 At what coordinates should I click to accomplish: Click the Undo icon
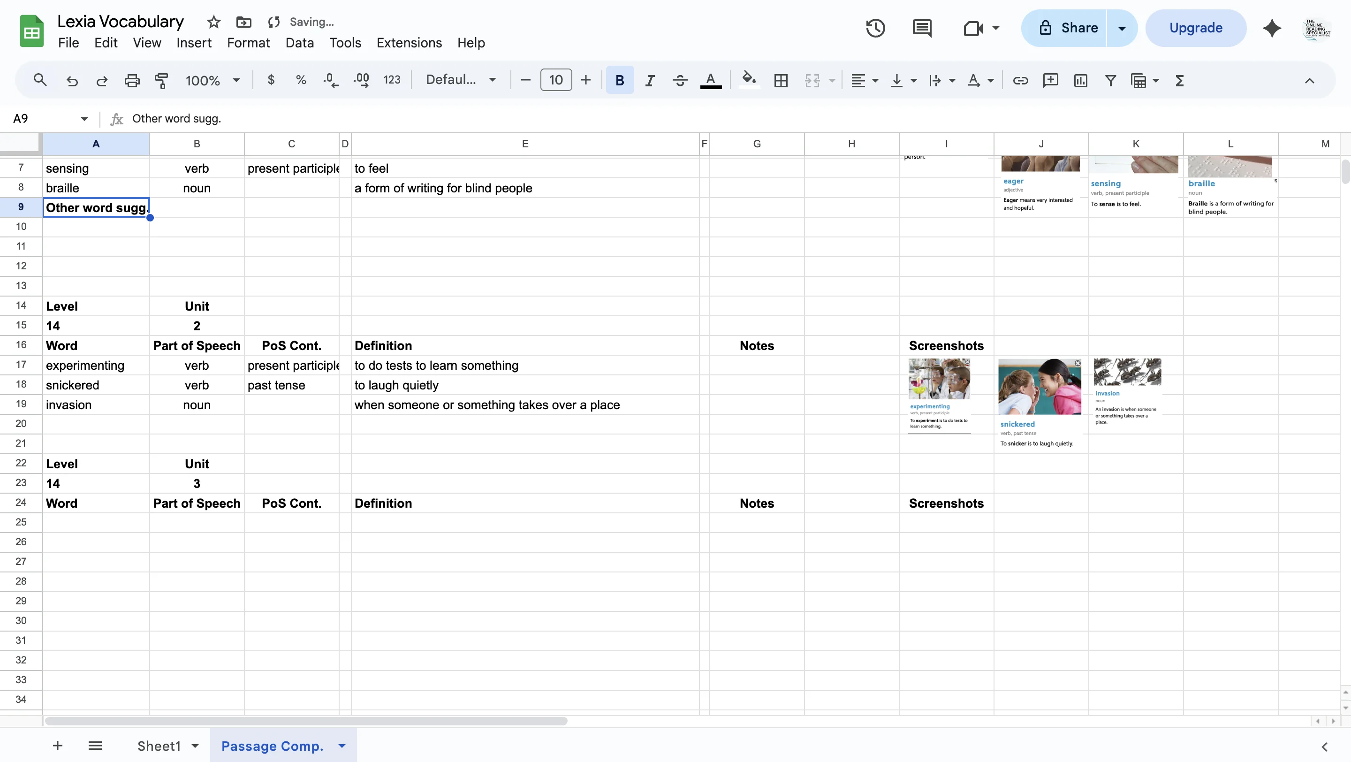pos(72,80)
